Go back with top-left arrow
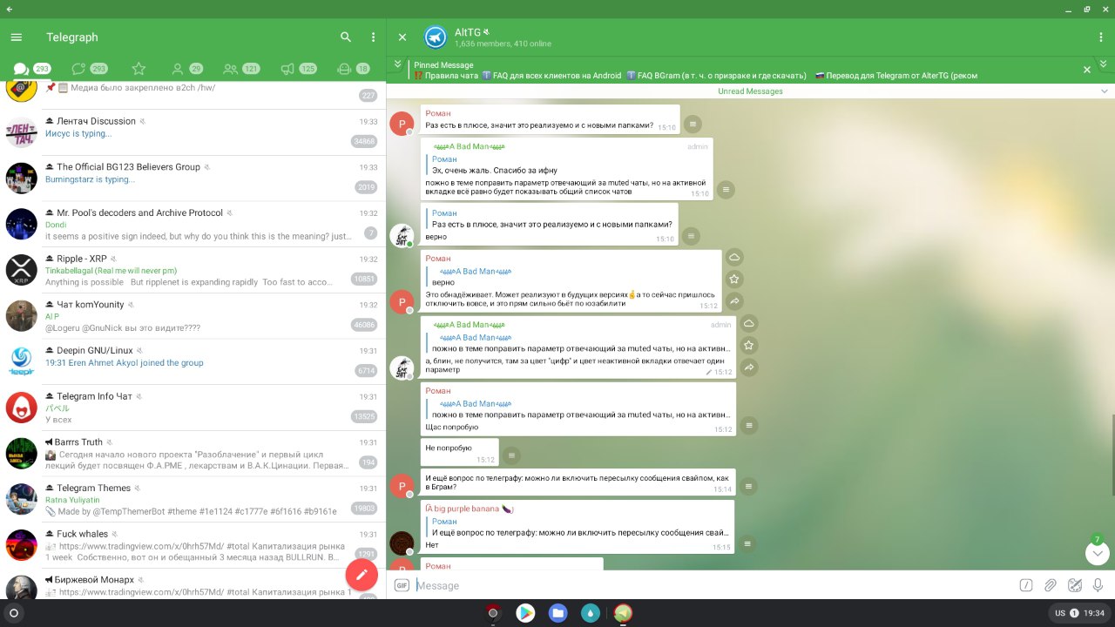1115x627 pixels. (x=9, y=8)
